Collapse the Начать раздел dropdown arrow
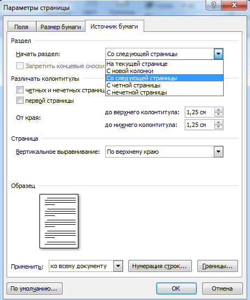This screenshot has width=250, height=300. [219, 54]
